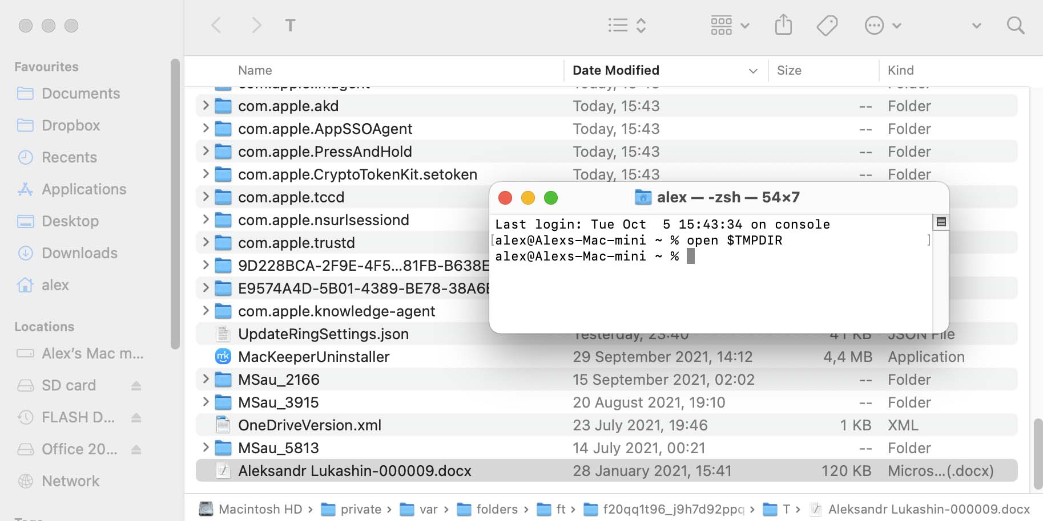Select the UpdateRingSettings.json file row
This screenshot has width=1043, height=521.
323,333
